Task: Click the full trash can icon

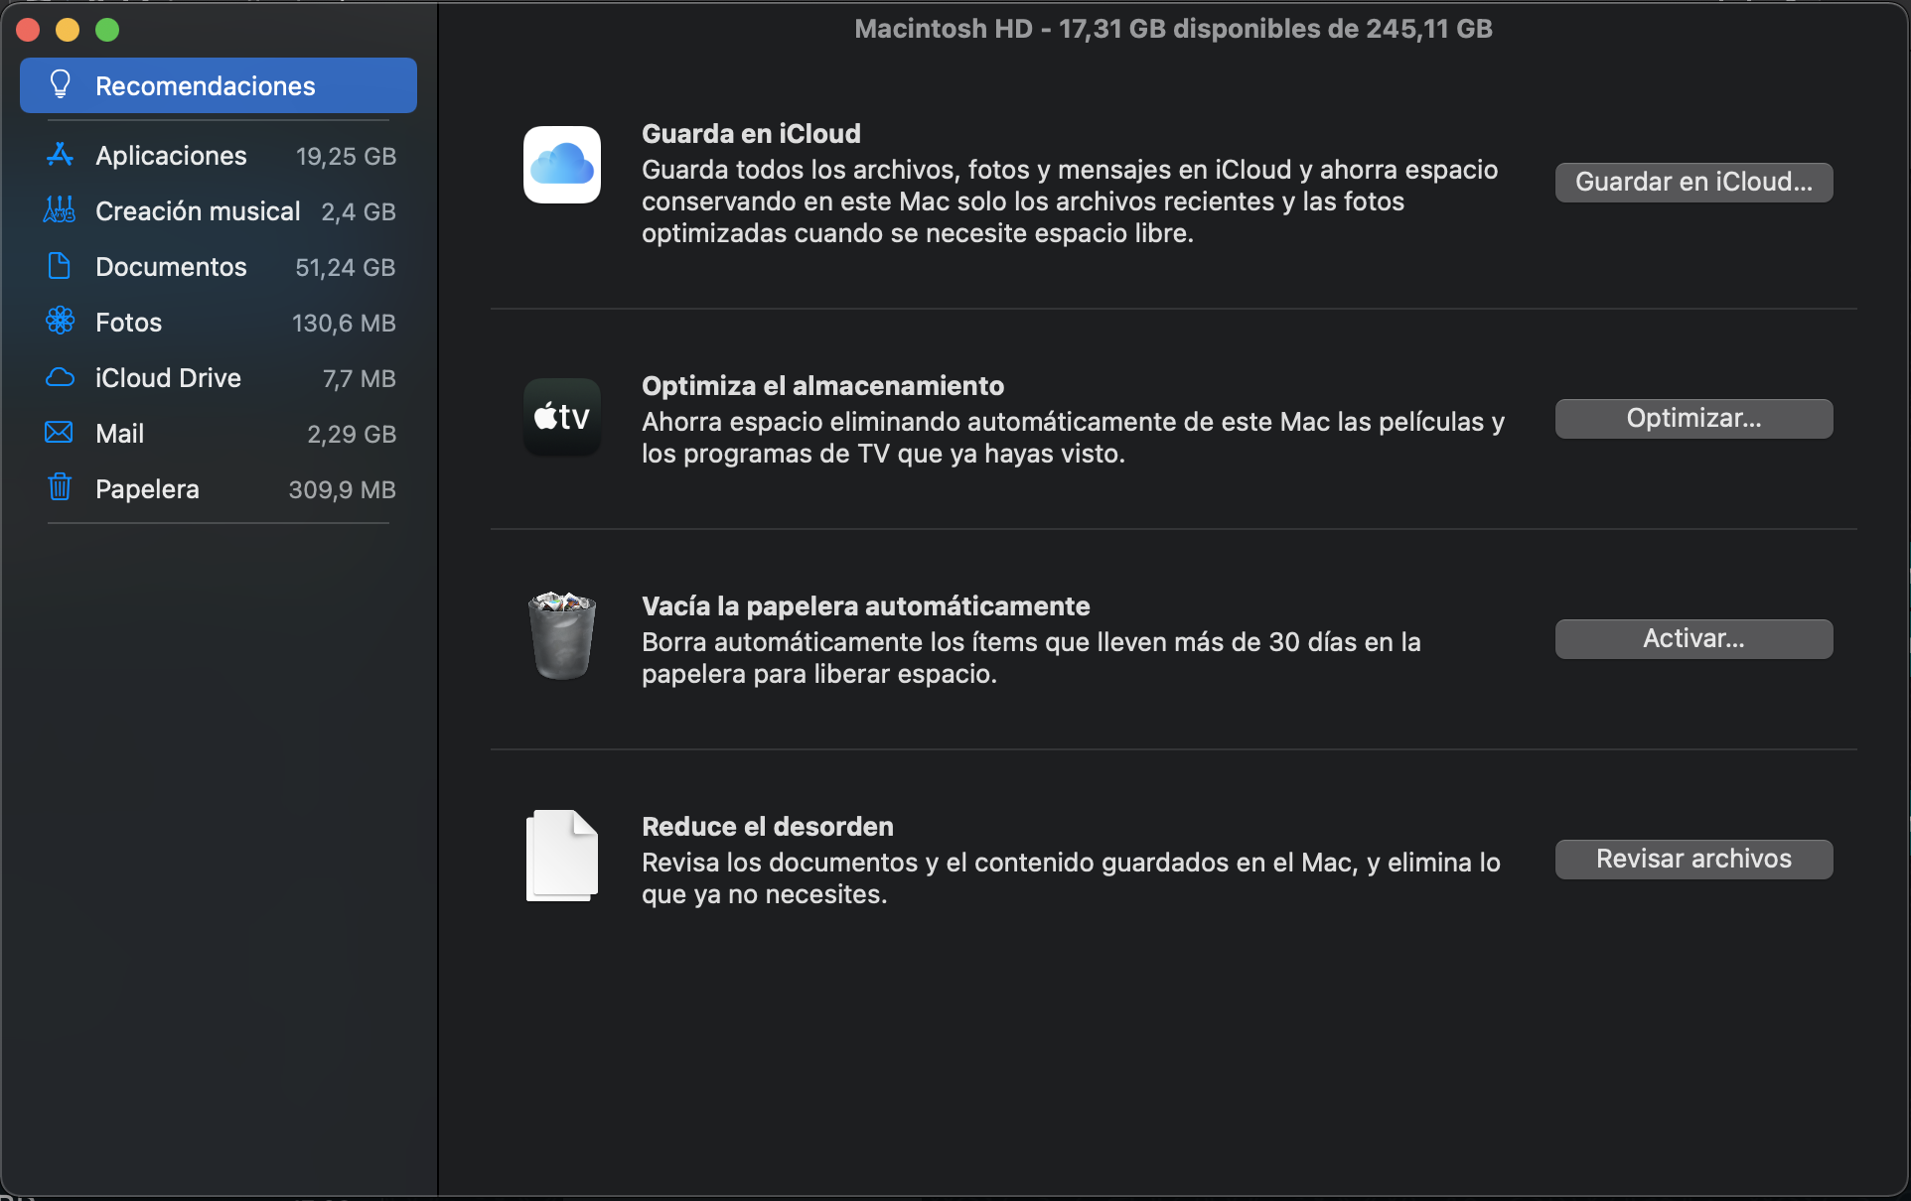Action: [562, 635]
